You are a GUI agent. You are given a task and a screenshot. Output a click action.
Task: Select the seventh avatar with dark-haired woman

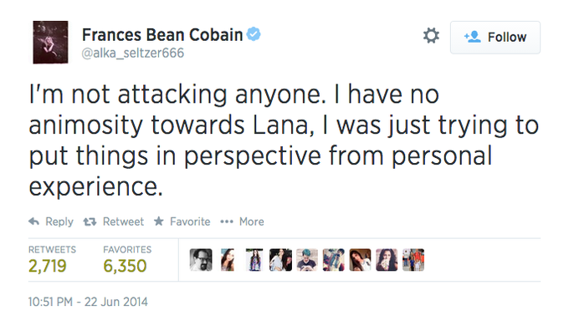[360, 260]
